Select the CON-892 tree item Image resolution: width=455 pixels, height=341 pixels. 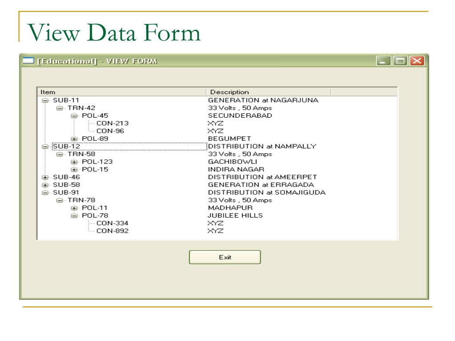(112, 231)
